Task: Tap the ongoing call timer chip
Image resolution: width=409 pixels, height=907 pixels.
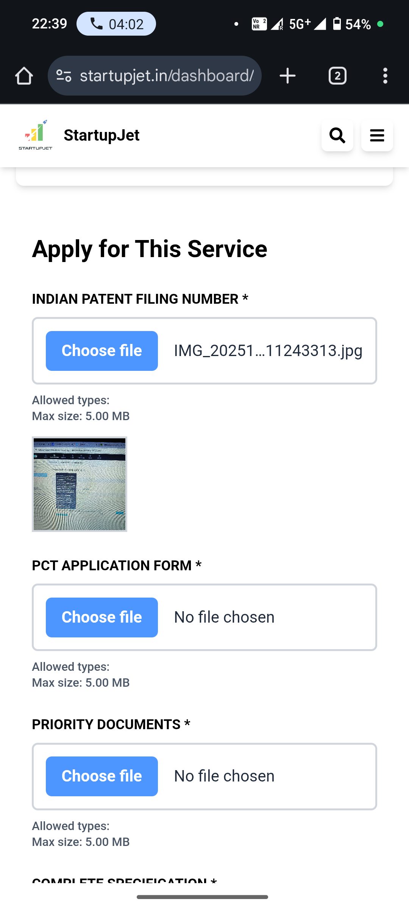Action: [x=116, y=24]
